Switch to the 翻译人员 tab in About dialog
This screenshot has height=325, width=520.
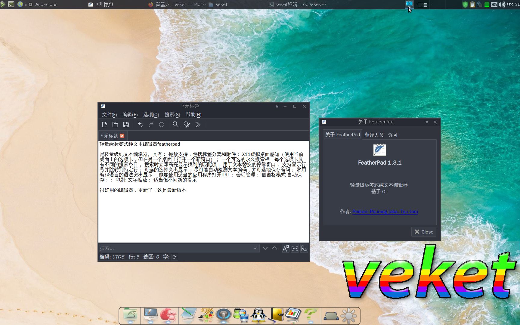pyautogui.click(x=374, y=135)
